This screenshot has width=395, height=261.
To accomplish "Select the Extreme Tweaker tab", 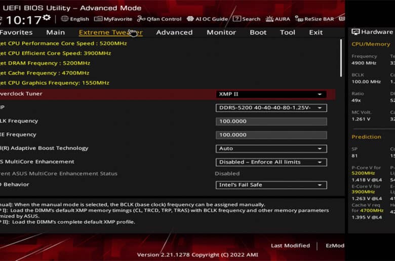I will point(110,32).
